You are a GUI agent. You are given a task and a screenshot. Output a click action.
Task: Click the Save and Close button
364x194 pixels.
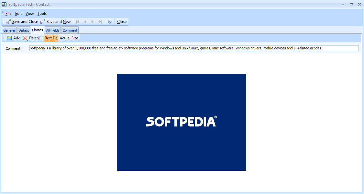[x=22, y=22]
